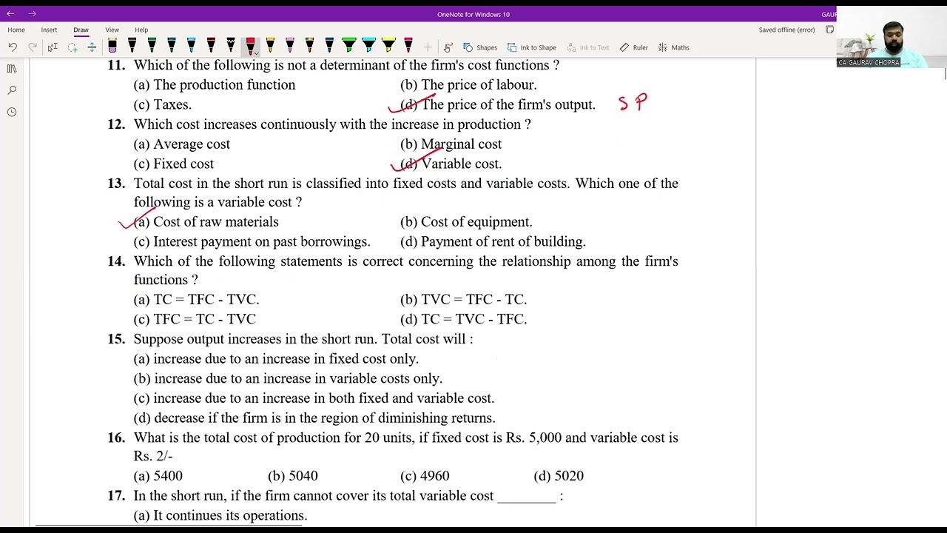
Task: Select the text cursor selection tool
Action: click(53, 47)
